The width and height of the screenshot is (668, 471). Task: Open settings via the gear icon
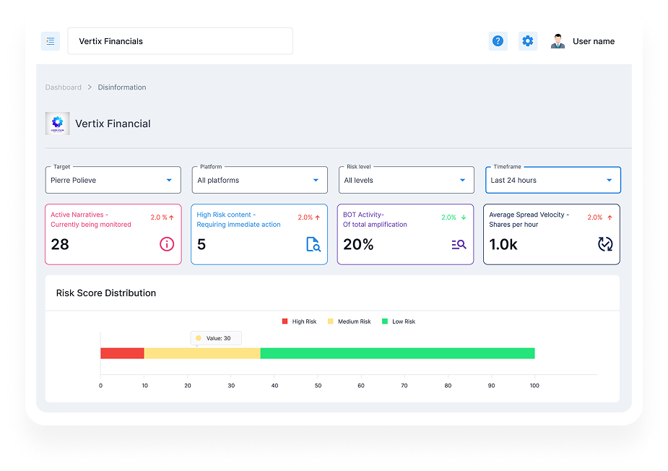tap(527, 41)
